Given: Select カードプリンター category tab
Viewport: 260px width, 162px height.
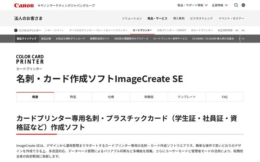Looking at the screenshot, I should point(142,30).
